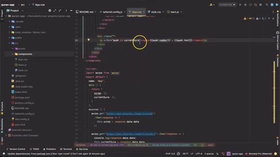The width and height of the screenshot is (280, 157).
Task: Jump to the previous highlighted error with up arrow
Action: pyautogui.click(x=269, y=18)
